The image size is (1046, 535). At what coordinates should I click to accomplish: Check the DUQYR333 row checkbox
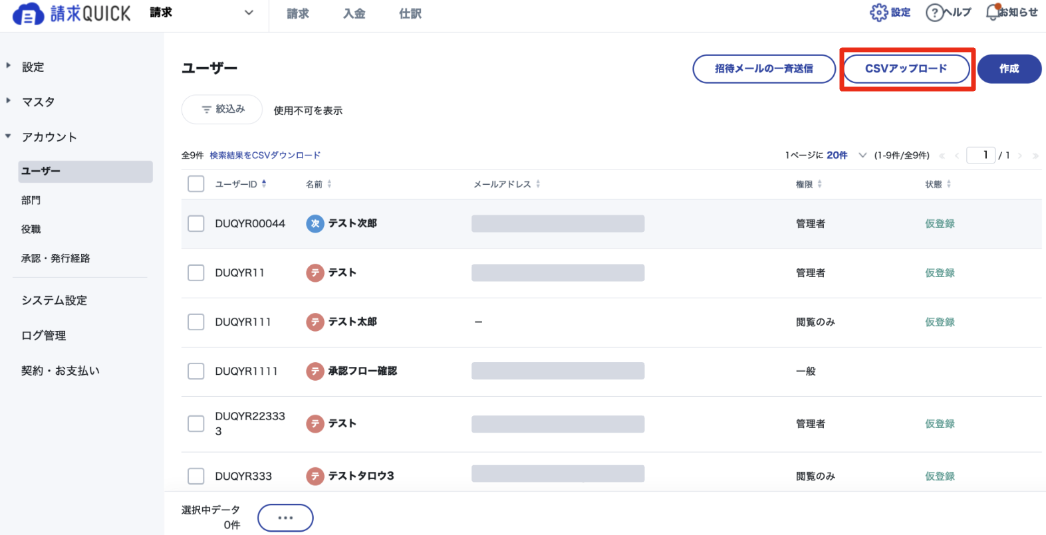(x=196, y=477)
